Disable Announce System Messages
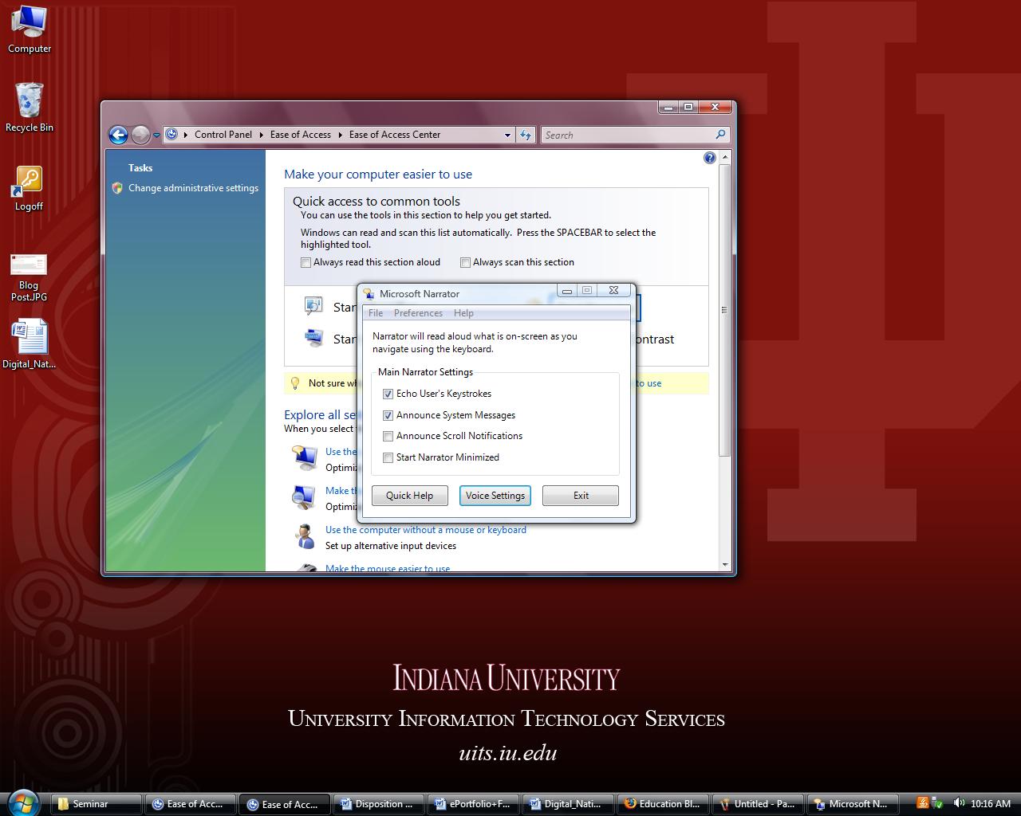The image size is (1021, 816). (388, 415)
